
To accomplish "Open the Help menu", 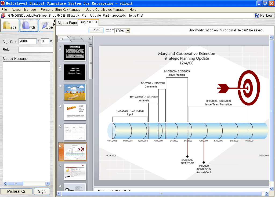I will point(133,9).
